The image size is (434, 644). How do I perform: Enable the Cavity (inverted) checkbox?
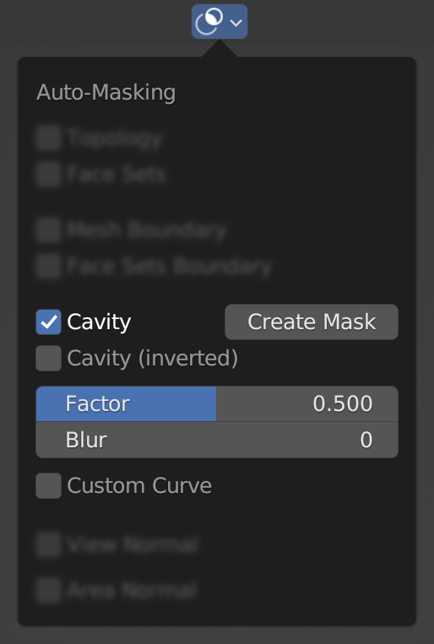48,358
